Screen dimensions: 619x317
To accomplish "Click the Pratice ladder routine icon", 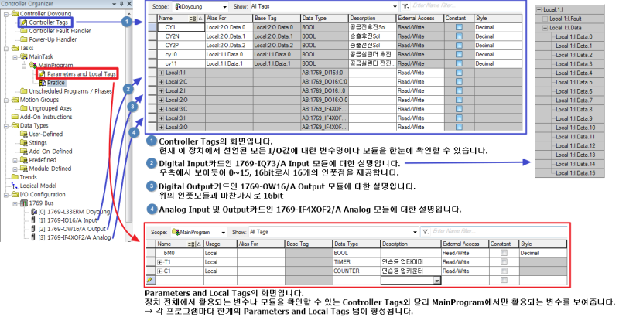I will click(x=43, y=83).
